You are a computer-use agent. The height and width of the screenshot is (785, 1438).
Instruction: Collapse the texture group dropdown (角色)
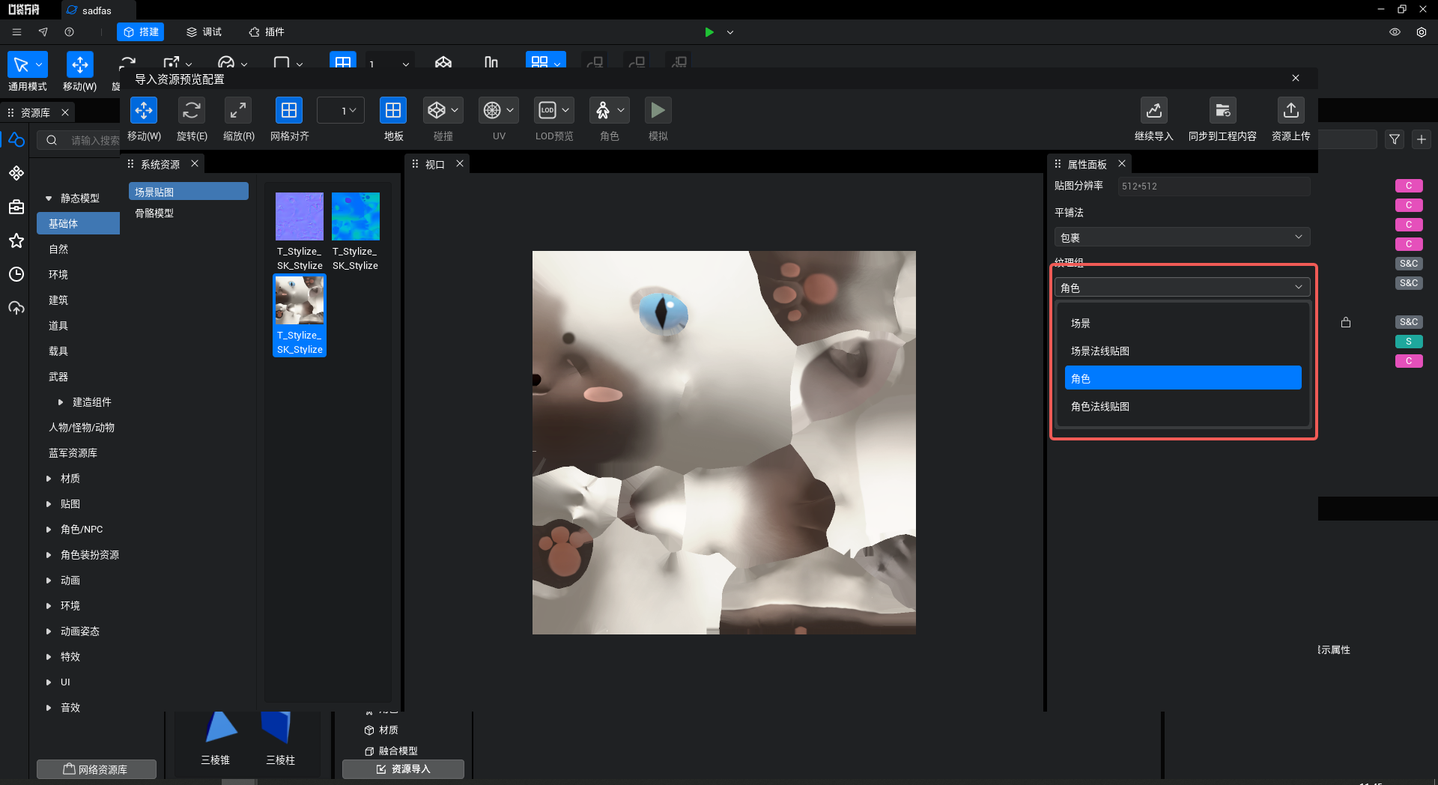[1182, 288]
